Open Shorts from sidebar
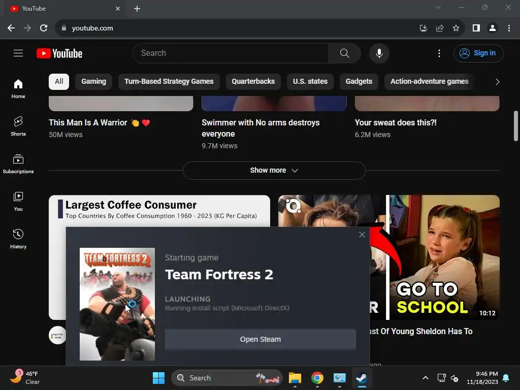 pyautogui.click(x=18, y=126)
